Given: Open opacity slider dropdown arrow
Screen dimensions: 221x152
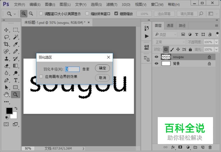Looking at the screenshot, I should tap(216, 42).
